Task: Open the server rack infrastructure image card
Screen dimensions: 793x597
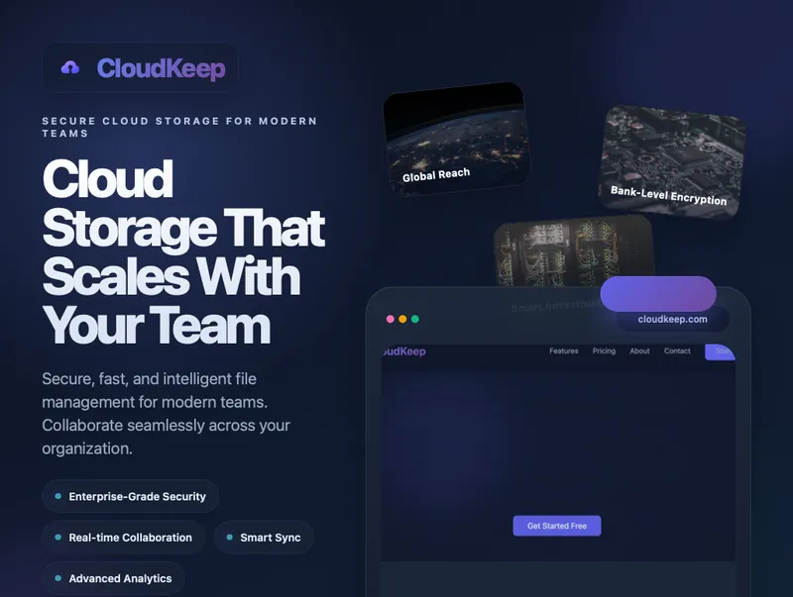Action: point(574,250)
